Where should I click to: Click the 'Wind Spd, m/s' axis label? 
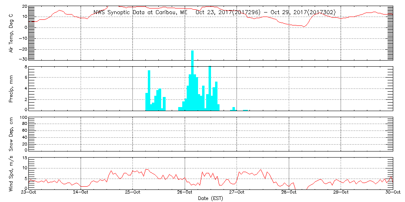click(11, 173)
